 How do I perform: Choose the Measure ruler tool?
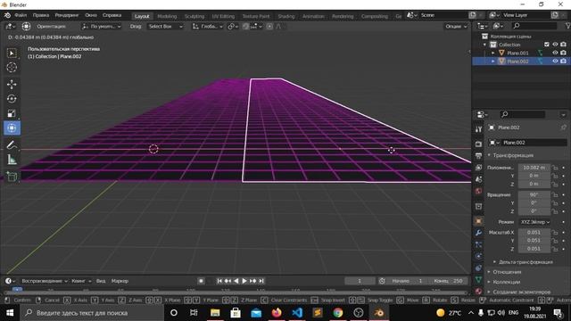pyautogui.click(x=12, y=160)
